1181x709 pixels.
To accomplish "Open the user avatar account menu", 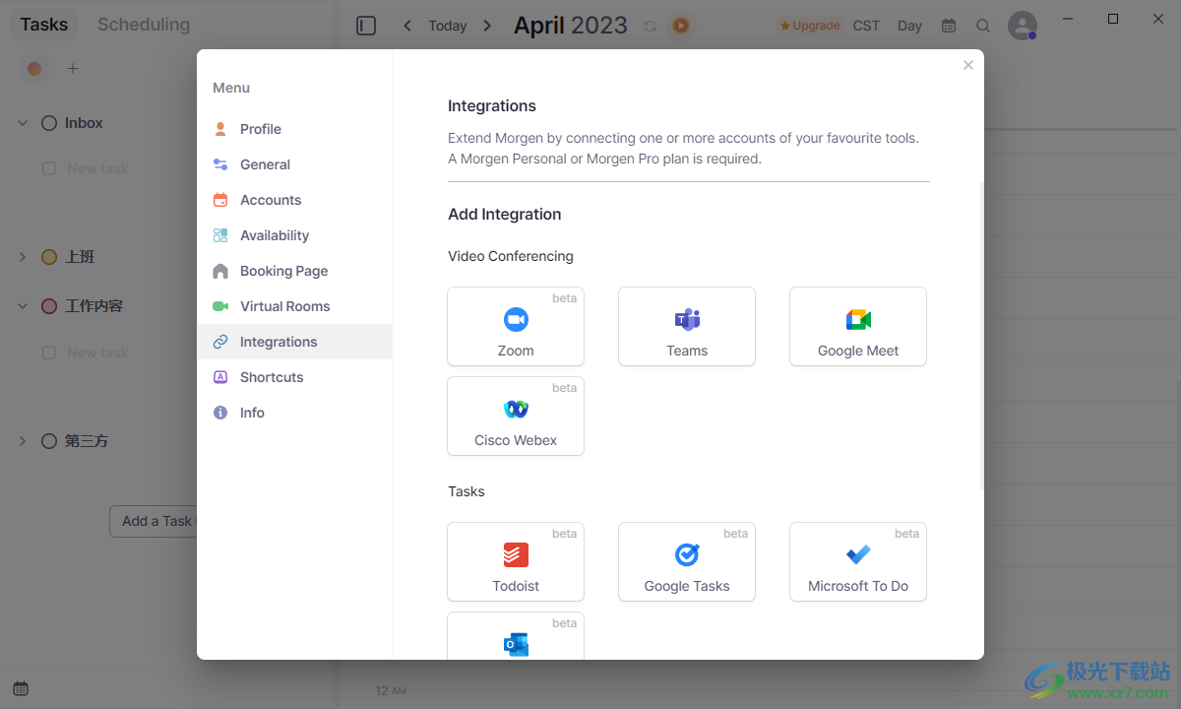I will tap(1023, 26).
